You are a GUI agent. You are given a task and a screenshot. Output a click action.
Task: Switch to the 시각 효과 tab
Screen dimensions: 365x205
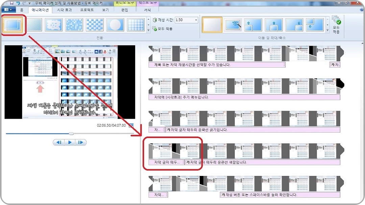pos(65,10)
